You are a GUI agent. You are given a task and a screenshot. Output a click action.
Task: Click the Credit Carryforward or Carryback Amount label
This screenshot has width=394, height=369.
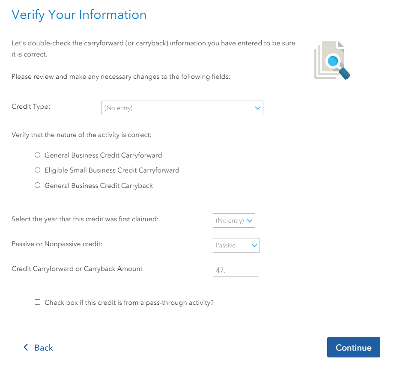click(77, 269)
